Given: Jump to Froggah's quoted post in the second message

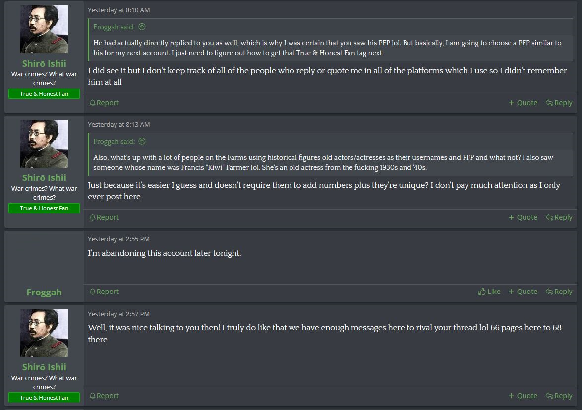Looking at the screenshot, I should pyautogui.click(x=142, y=141).
